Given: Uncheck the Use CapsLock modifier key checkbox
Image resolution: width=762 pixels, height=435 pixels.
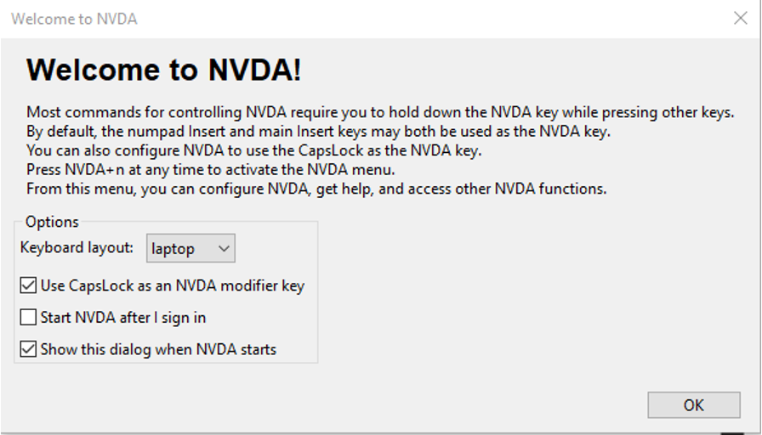Looking at the screenshot, I should tap(28, 285).
